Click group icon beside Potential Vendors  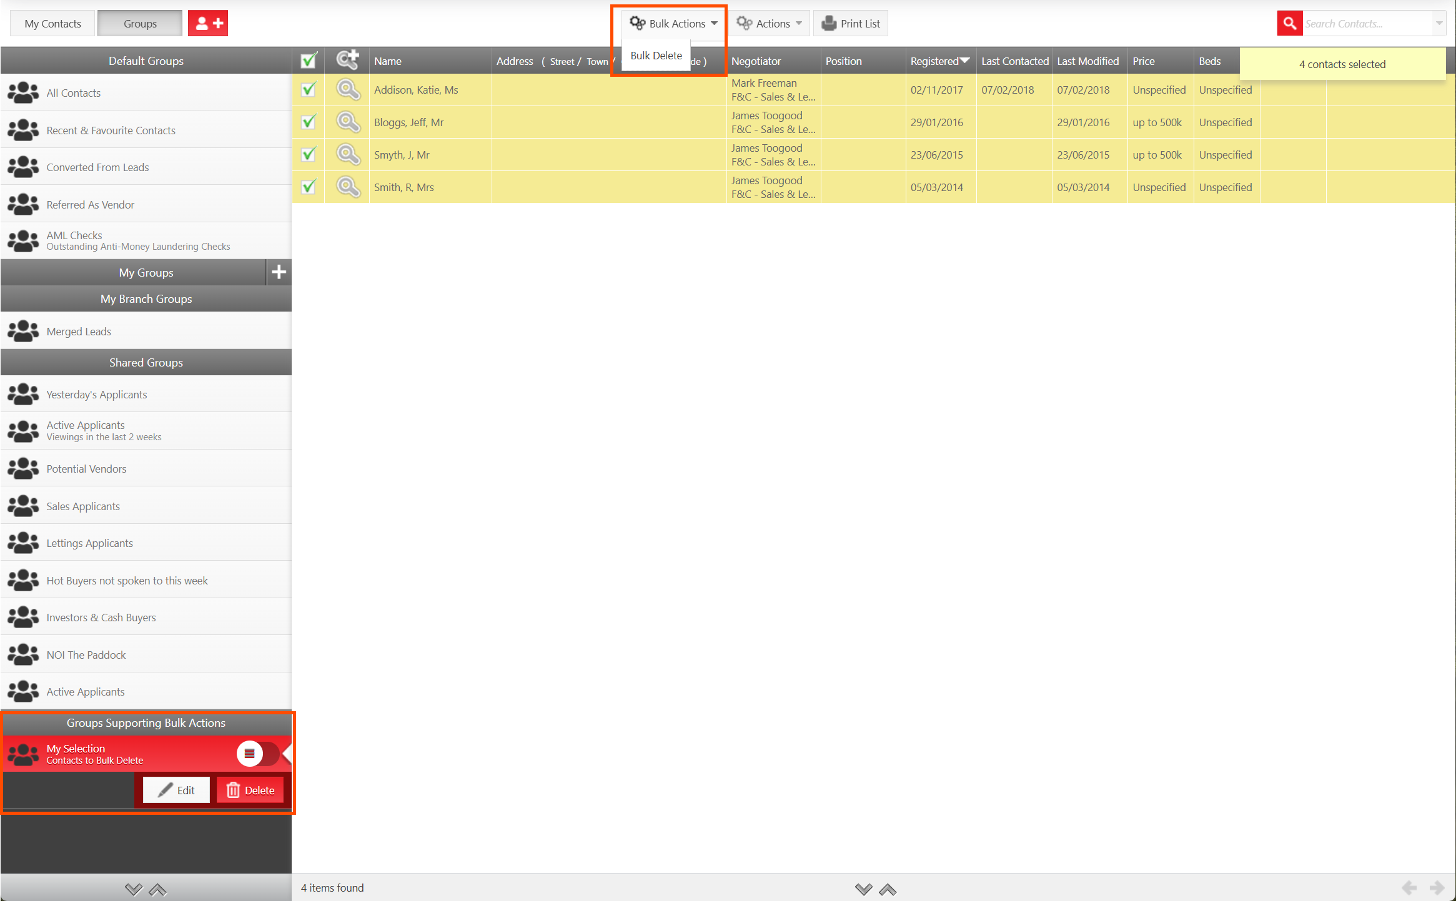click(x=23, y=469)
